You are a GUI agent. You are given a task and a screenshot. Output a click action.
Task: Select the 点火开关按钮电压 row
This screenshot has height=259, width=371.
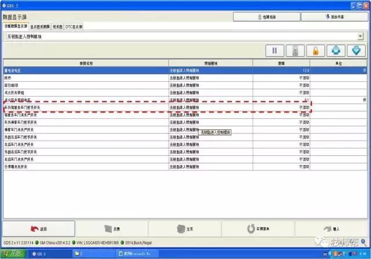(185, 100)
